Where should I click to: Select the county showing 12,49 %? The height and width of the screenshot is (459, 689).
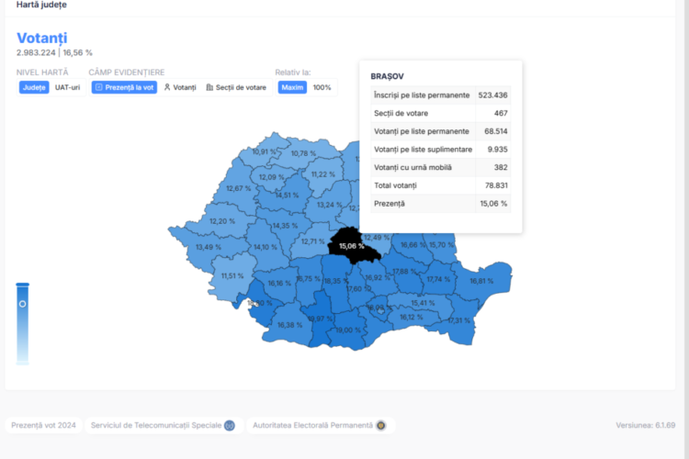click(x=377, y=238)
